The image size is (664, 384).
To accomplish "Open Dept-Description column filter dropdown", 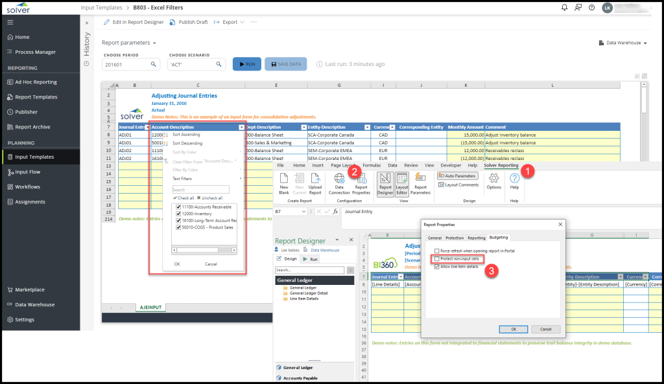I will pos(303,128).
